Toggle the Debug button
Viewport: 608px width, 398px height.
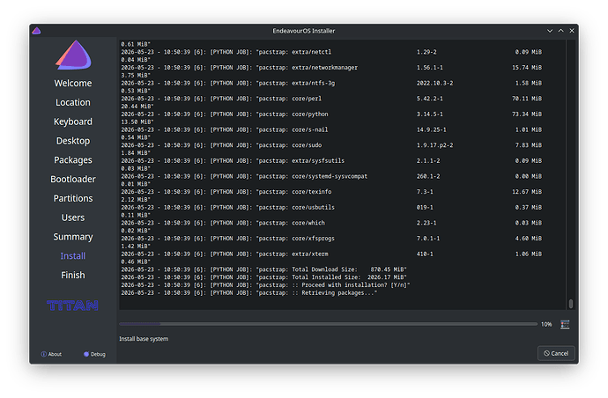94,354
